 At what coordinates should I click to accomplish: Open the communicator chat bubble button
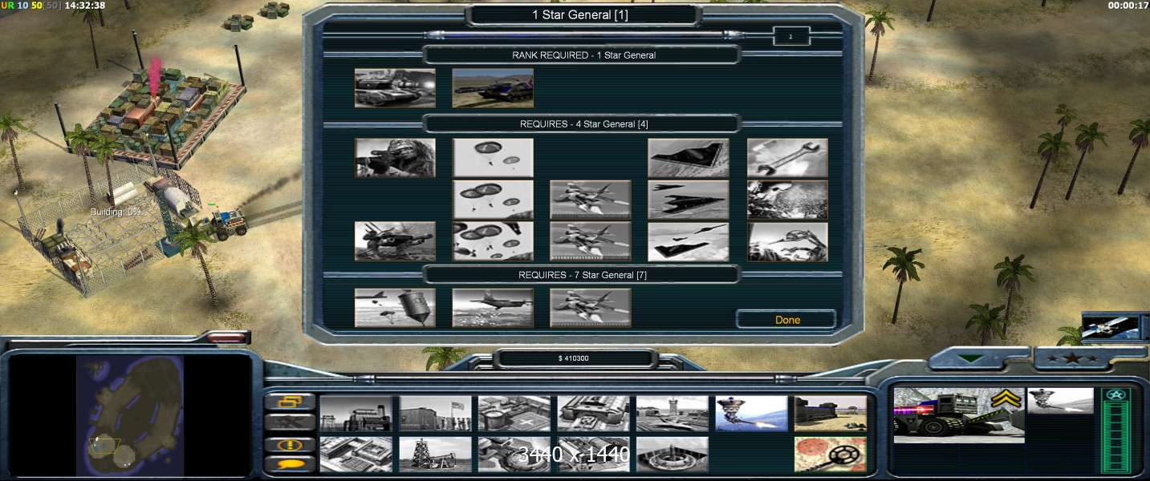[290, 464]
